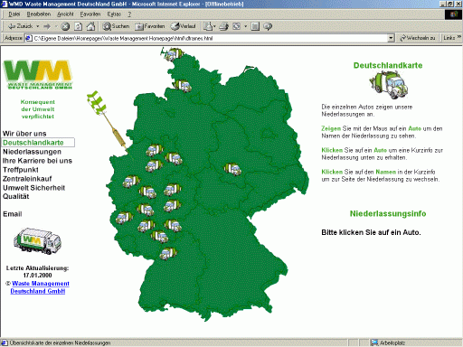Go to the Home page icon
This screenshot has height=347, width=463.
click(x=90, y=26)
